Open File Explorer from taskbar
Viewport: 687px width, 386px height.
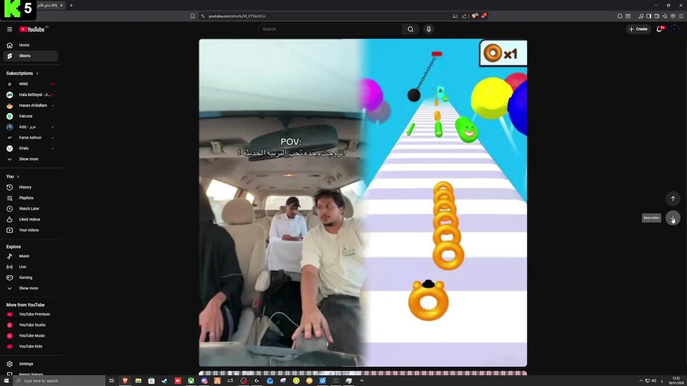point(138,381)
